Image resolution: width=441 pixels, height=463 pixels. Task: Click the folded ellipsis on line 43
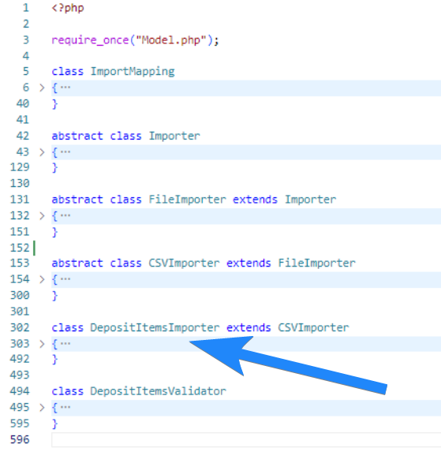(x=65, y=152)
